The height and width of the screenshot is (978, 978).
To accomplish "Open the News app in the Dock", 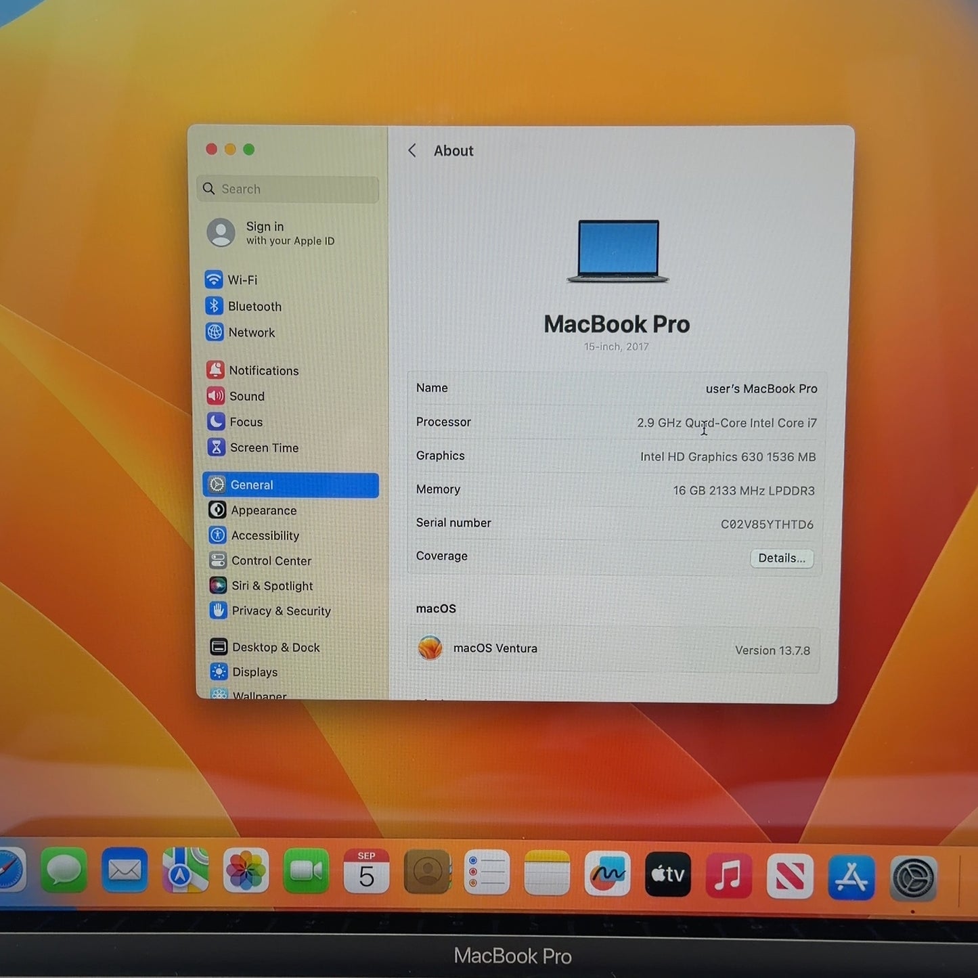I will click(x=790, y=876).
